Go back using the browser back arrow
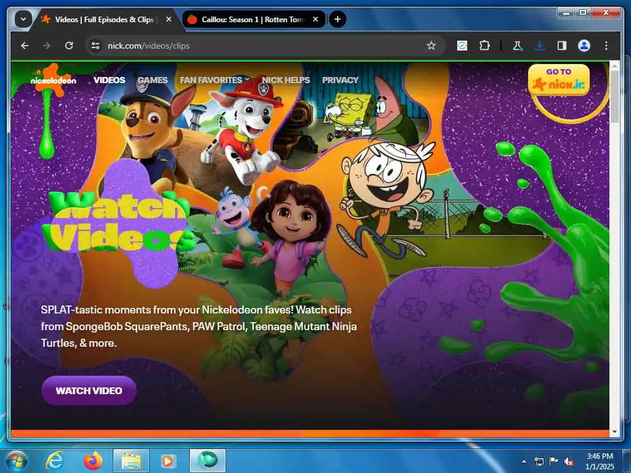The image size is (631, 473). (25, 46)
